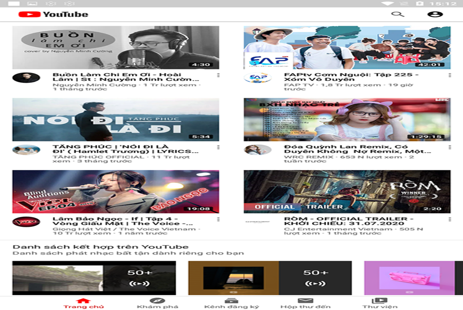The height and width of the screenshot is (310, 463).
Task: Open title TĂNG PHÚC 'NÓI ĐI LÀ ĐI'
Action: pos(126,149)
